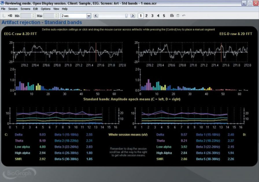Increment the Max value using its stepper
259x182 pixels.
coord(55,15)
